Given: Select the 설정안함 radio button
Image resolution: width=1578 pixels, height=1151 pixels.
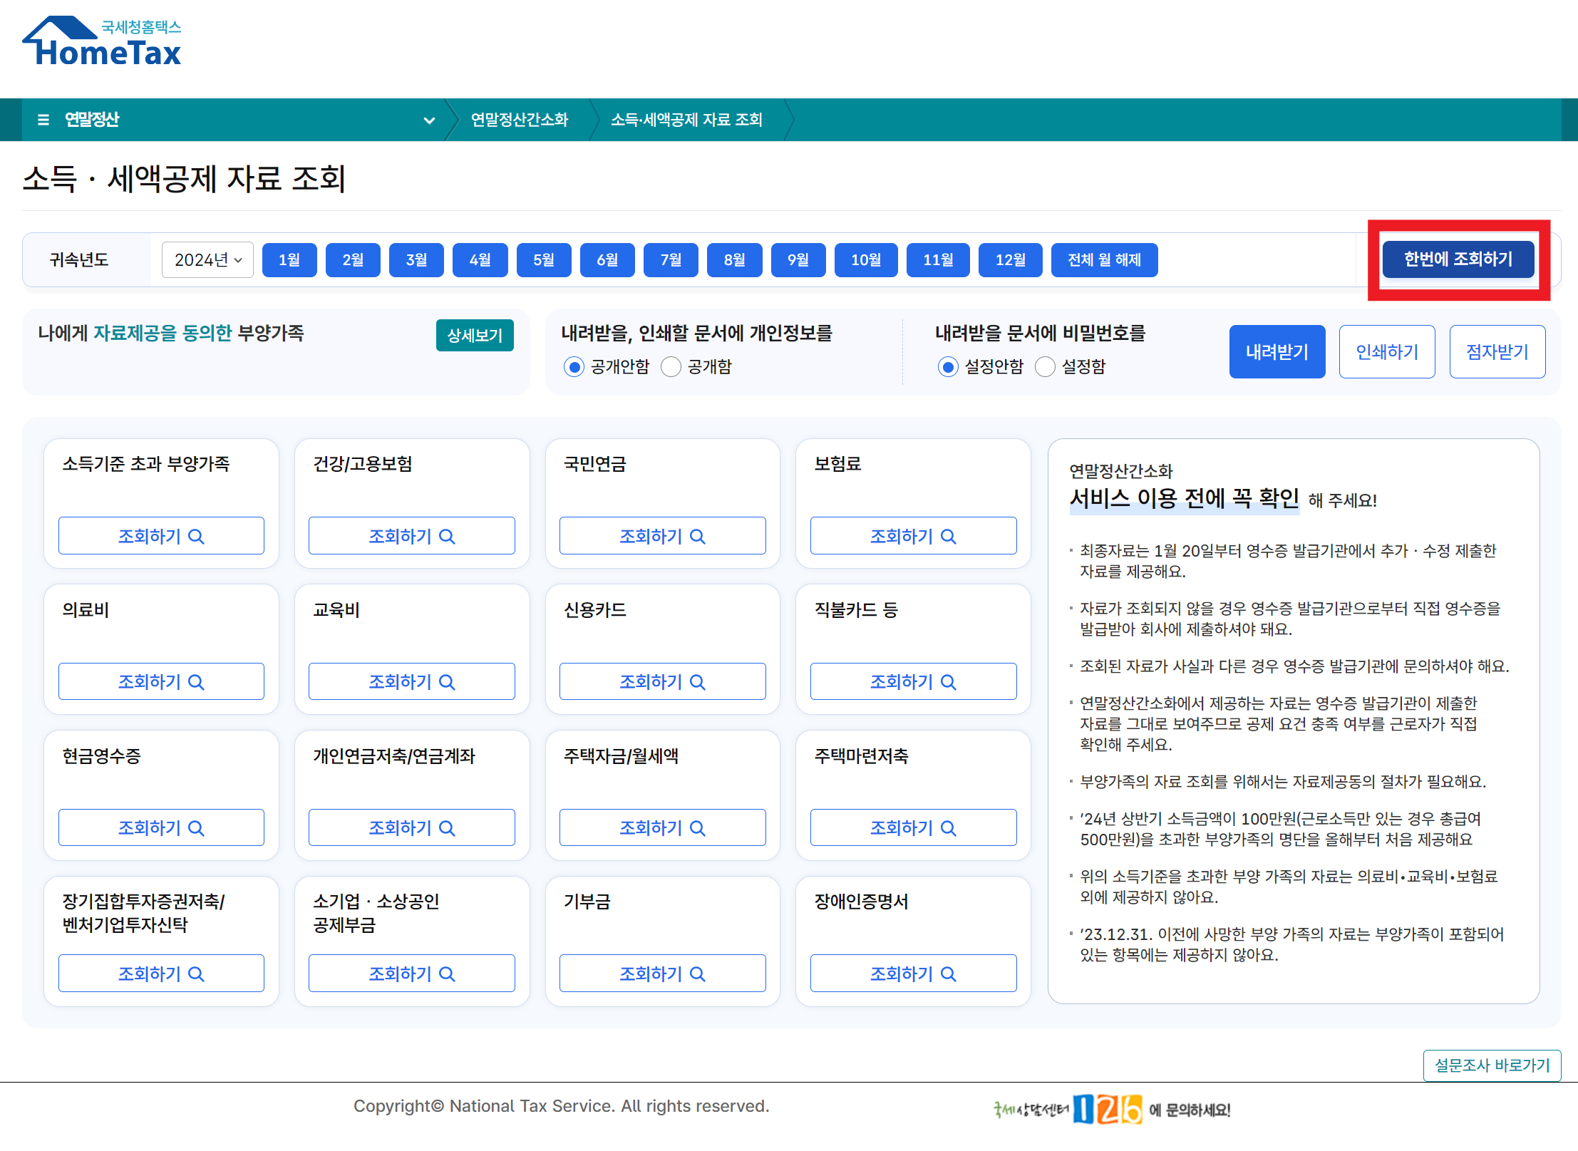Looking at the screenshot, I should pos(948,366).
